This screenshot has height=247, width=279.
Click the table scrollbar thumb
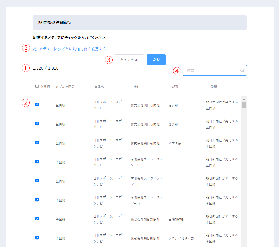244,105
